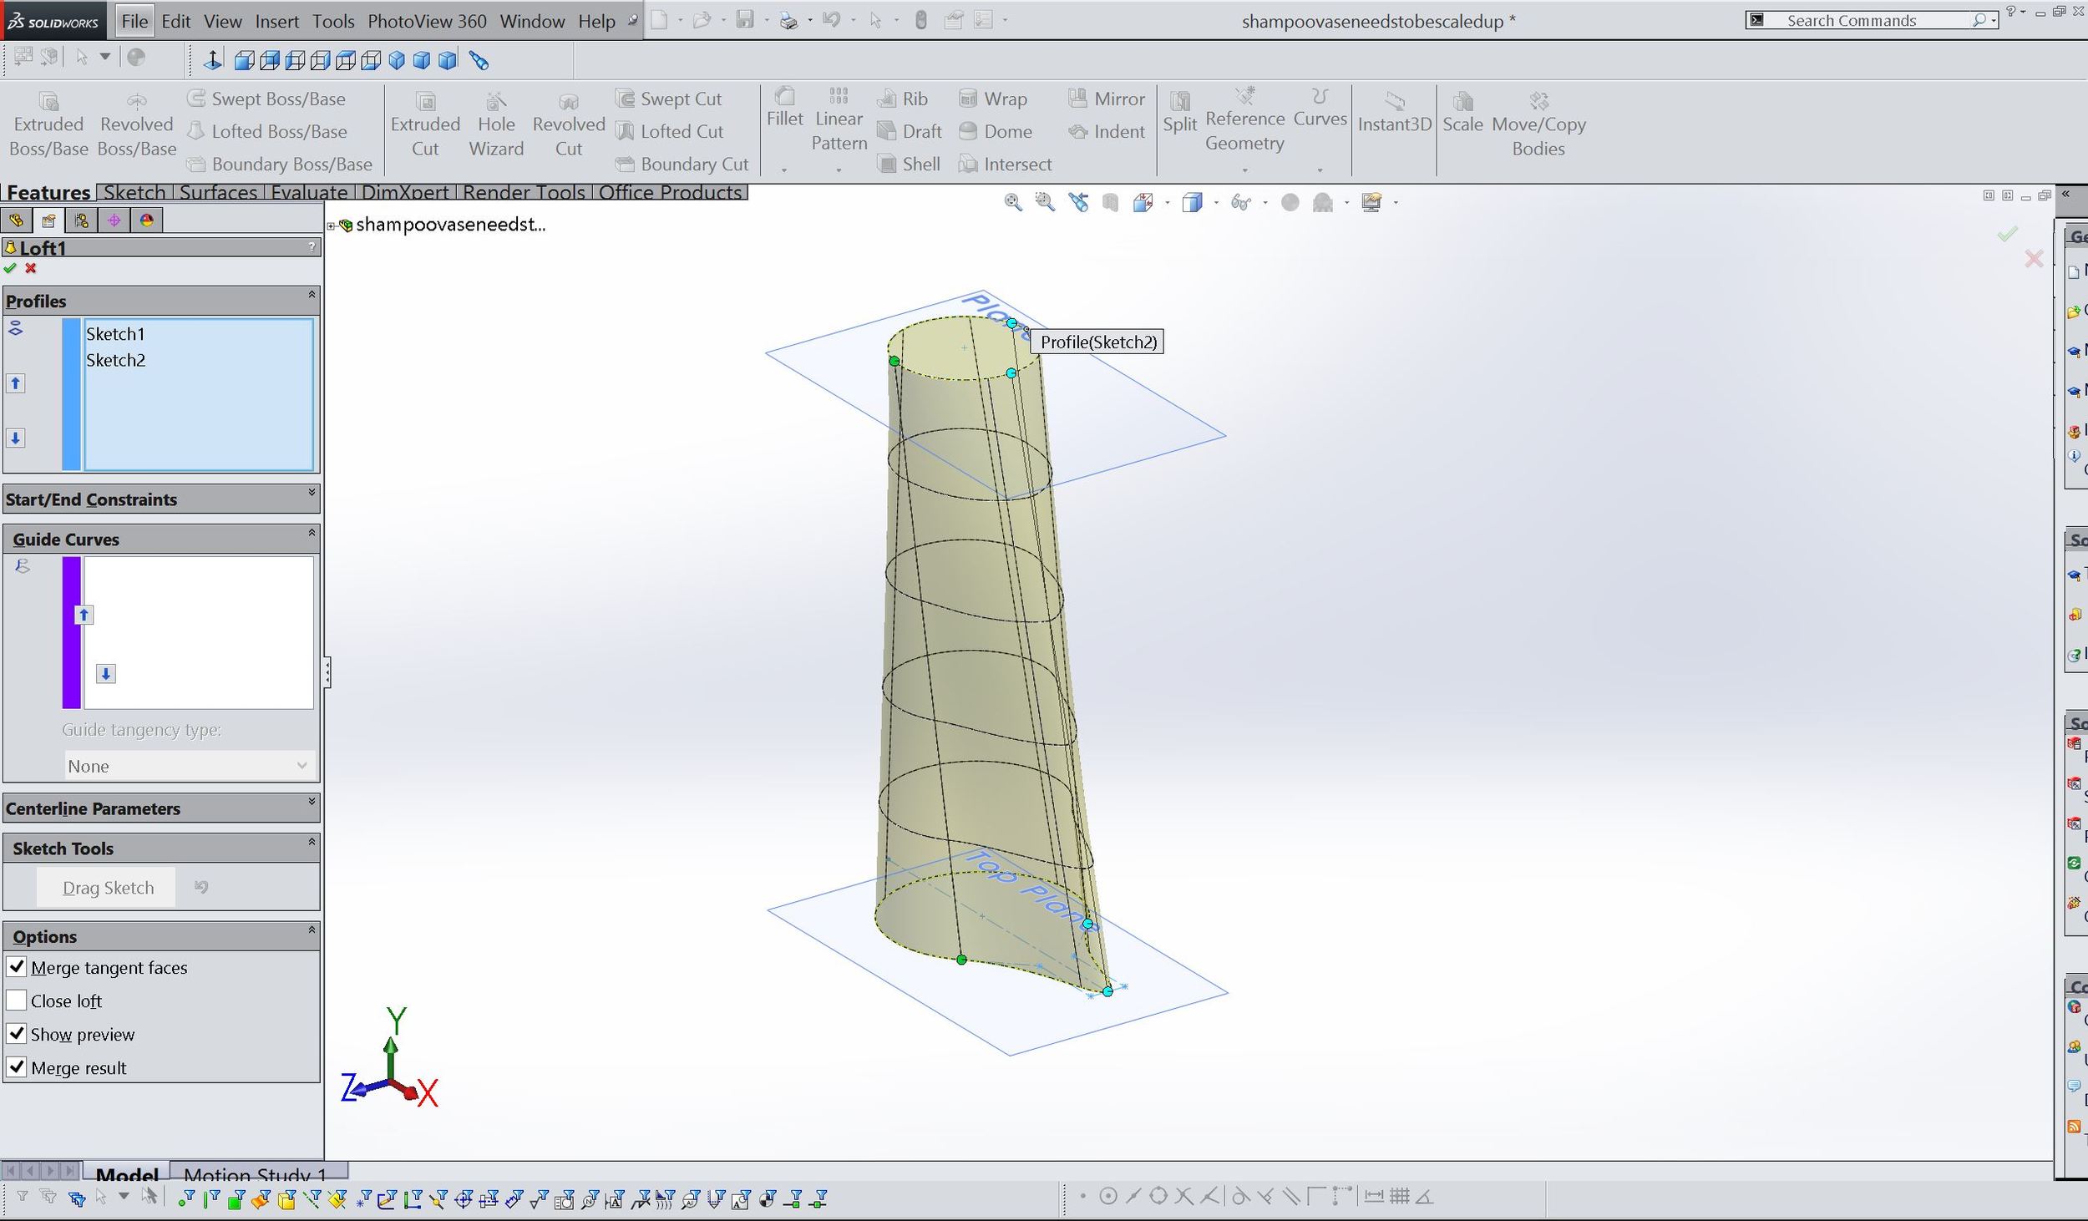Move profile up with the Profiles up arrow
Screen dimensions: 2088x1221
15,383
